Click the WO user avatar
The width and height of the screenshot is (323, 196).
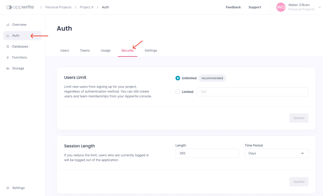(281, 7)
